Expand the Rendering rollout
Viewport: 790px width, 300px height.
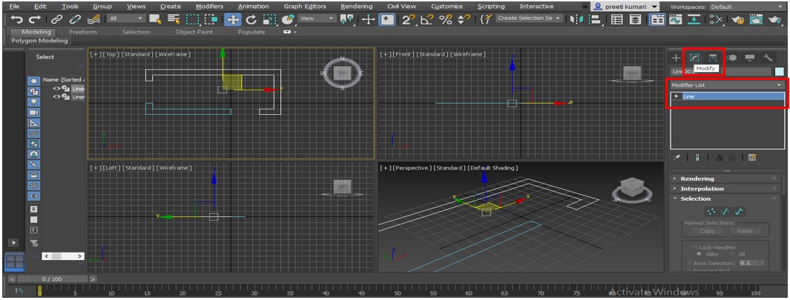pos(697,179)
